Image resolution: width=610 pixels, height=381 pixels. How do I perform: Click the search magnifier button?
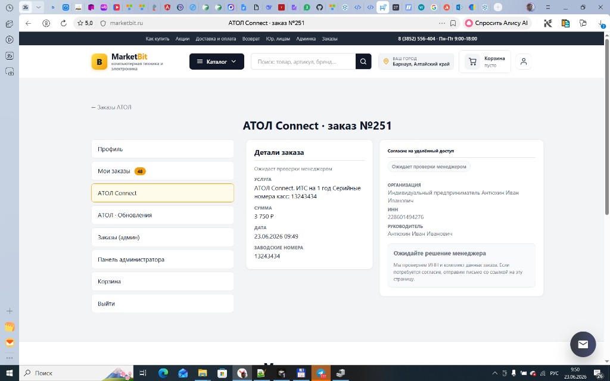point(363,61)
